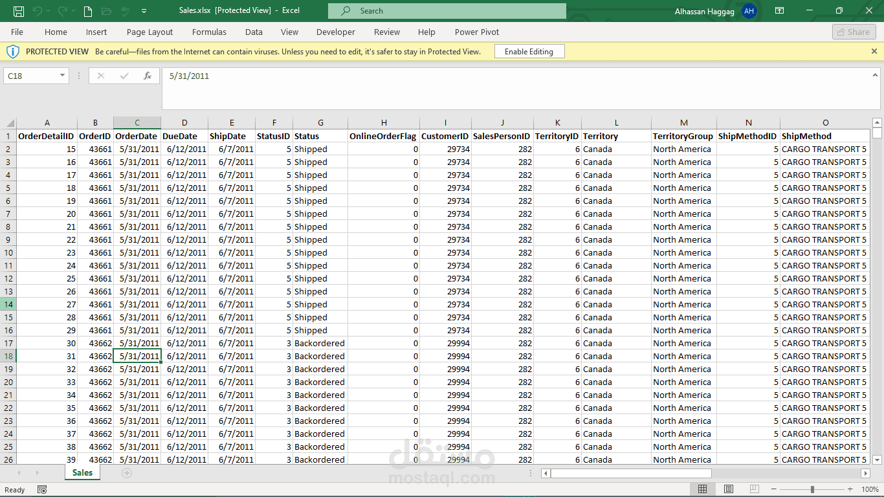This screenshot has width=884, height=497.
Task: Open Ribbon Display Options icon
Action: click(x=780, y=11)
